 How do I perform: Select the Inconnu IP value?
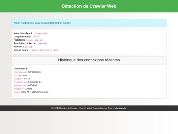point(23,75)
